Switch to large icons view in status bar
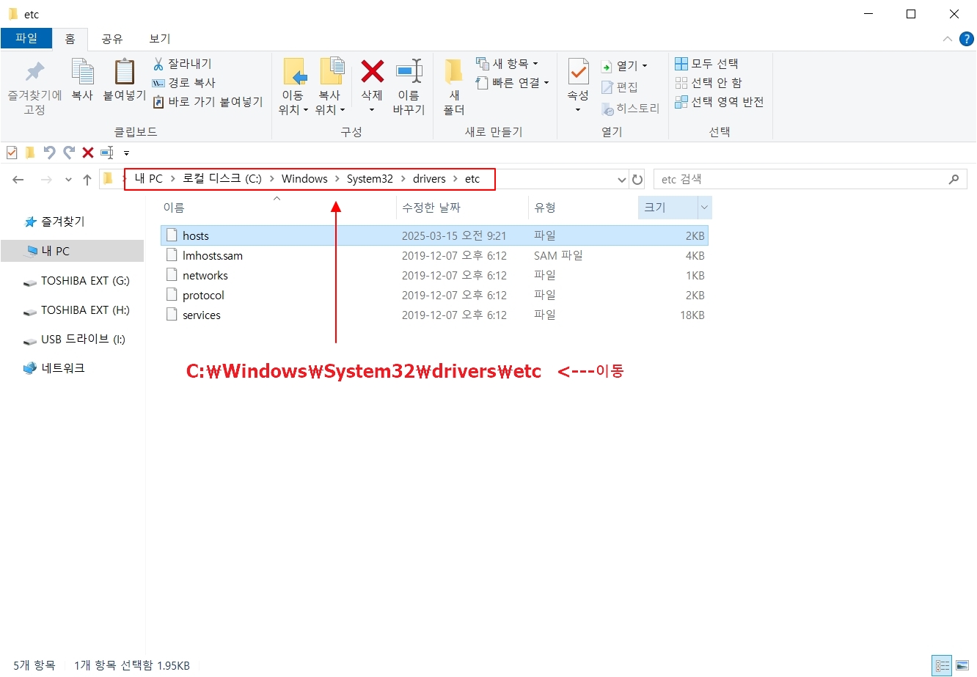 click(962, 665)
